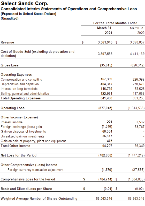Image resolution: width=145 pixels, height=206 pixels.
Task: Click 'Cost of Goods Sold' row label
Action: coord(37,54)
